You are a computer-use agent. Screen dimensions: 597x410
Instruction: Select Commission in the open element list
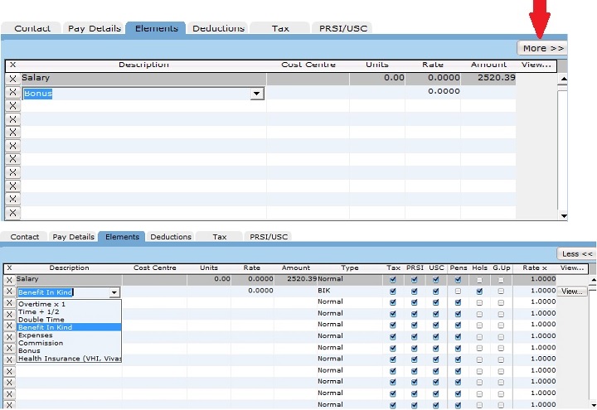tap(40, 343)
